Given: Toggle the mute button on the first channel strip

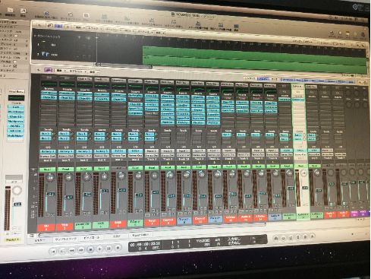Looking at the screenshot, I should point(49,215).
